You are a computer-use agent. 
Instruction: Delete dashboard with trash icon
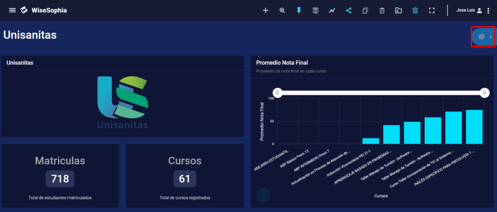(x=415, y=11)
